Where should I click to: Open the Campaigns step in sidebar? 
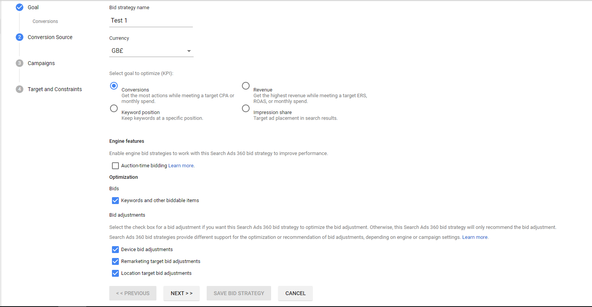pos(41,63)
